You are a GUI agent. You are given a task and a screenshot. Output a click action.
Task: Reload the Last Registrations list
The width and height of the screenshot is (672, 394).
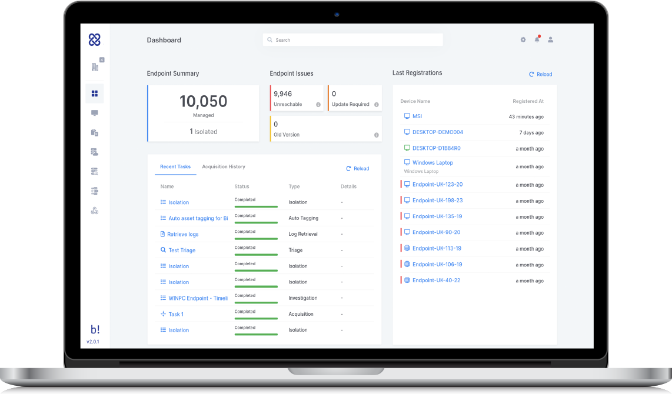click(540, 75)
